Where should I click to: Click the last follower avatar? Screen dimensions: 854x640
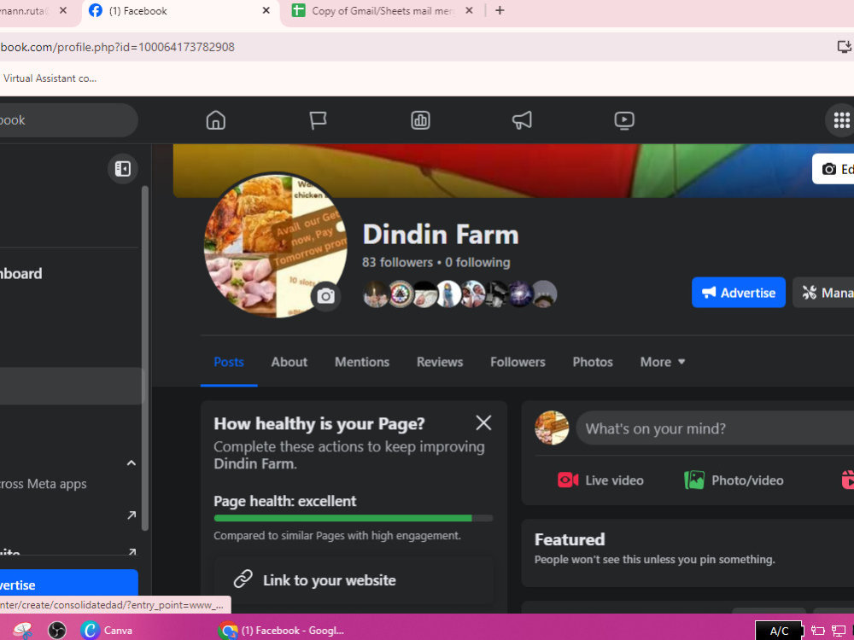coord(544,294)
